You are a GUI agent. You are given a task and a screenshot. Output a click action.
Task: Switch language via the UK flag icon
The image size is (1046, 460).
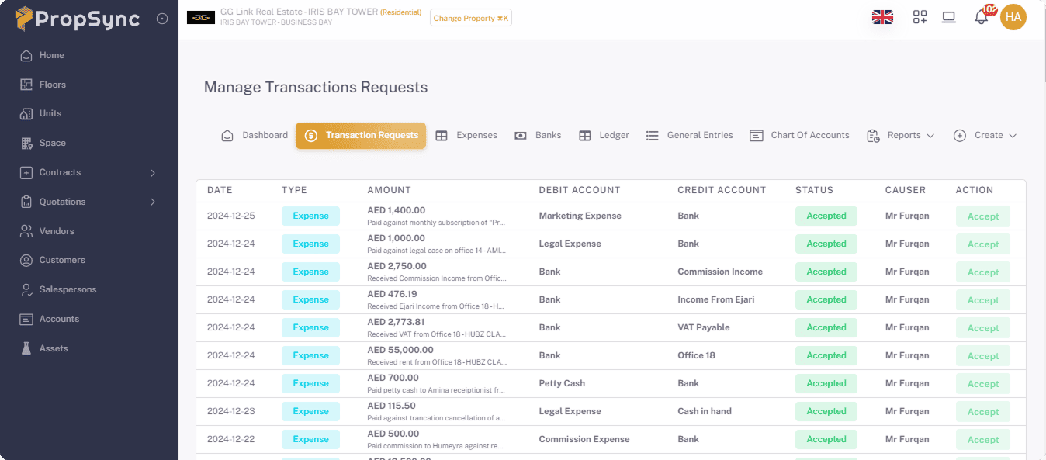point(882,17)
